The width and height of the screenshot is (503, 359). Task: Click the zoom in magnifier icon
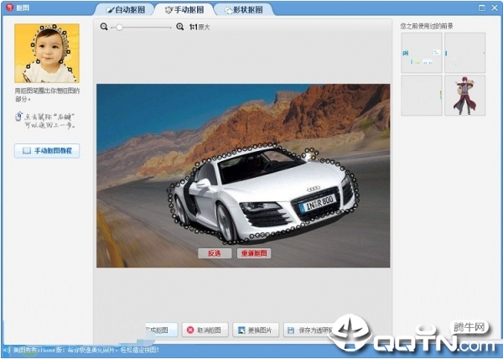(x=179, y=27)
